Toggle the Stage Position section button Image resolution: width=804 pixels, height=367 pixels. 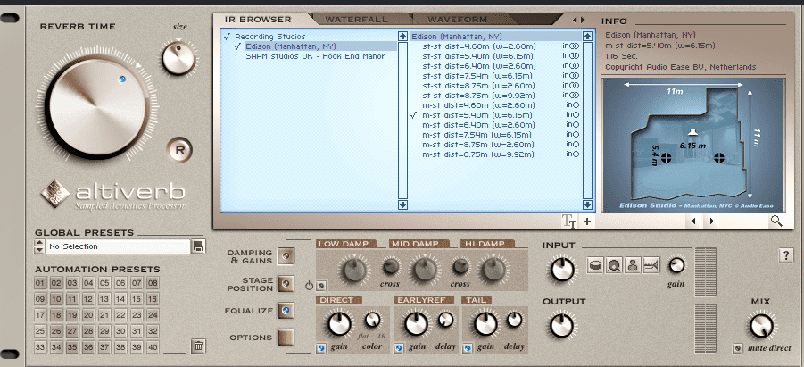pos(286,283)
